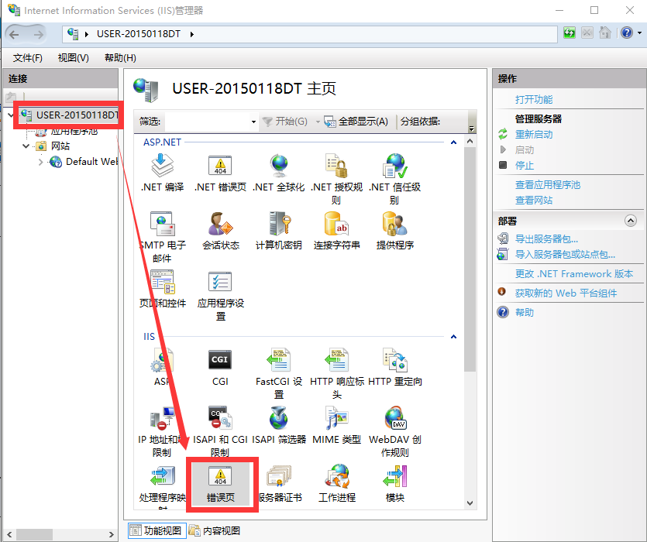
Task: Open the .NET 编译 feature icon
Action: coord(162,166)
